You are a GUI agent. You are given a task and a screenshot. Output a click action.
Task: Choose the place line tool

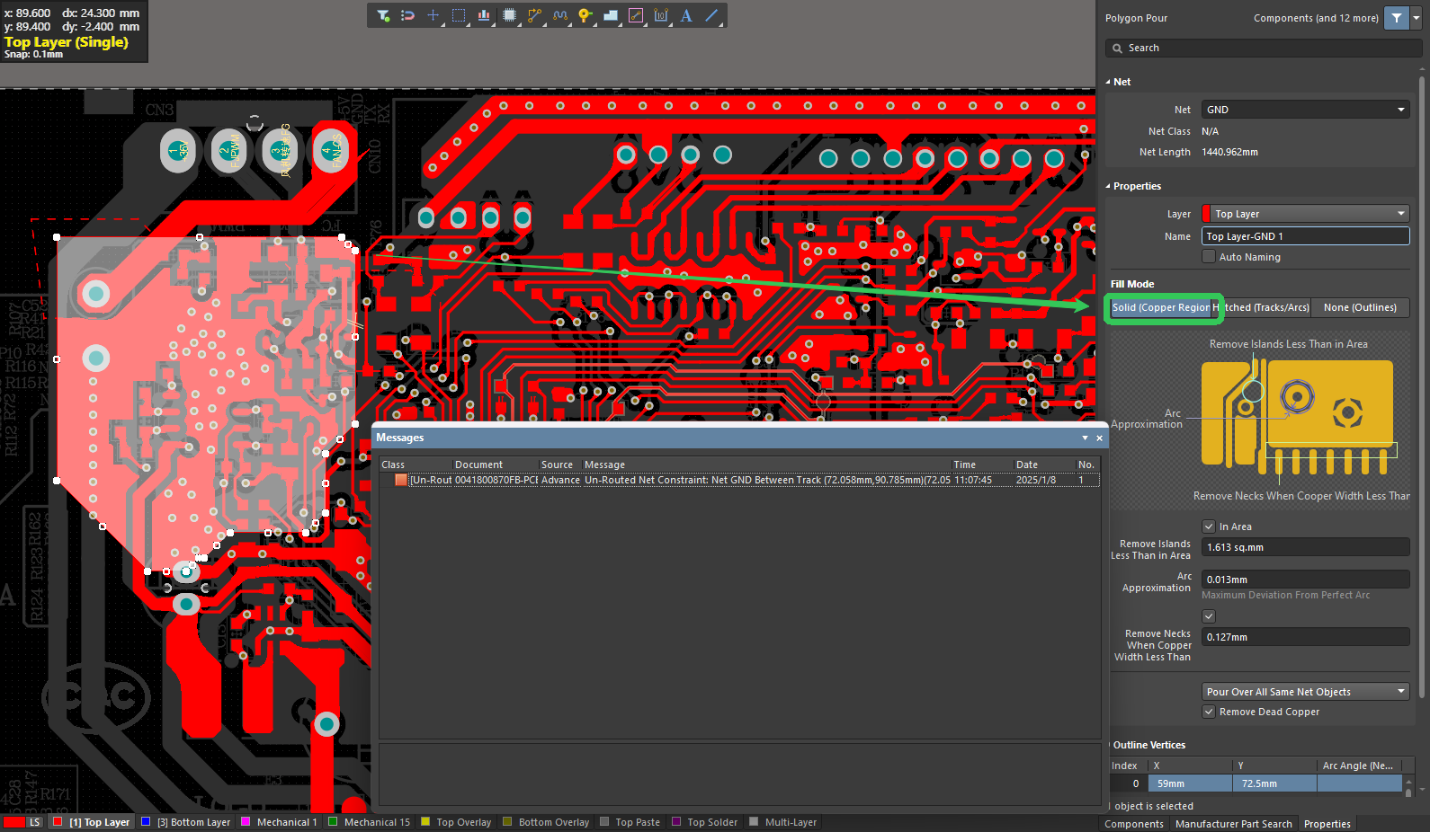point(711,15)
